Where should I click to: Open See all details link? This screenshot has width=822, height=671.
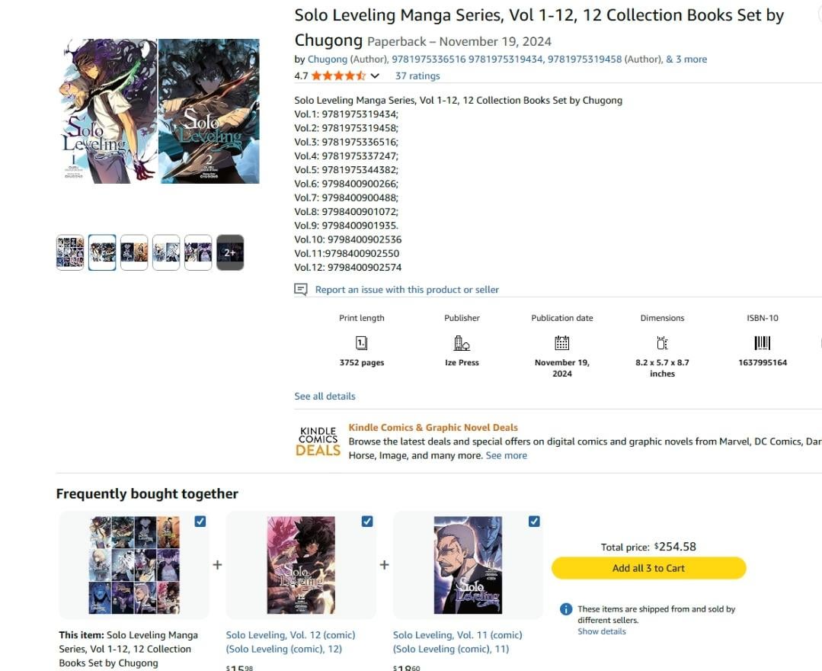tap(325, 396)
